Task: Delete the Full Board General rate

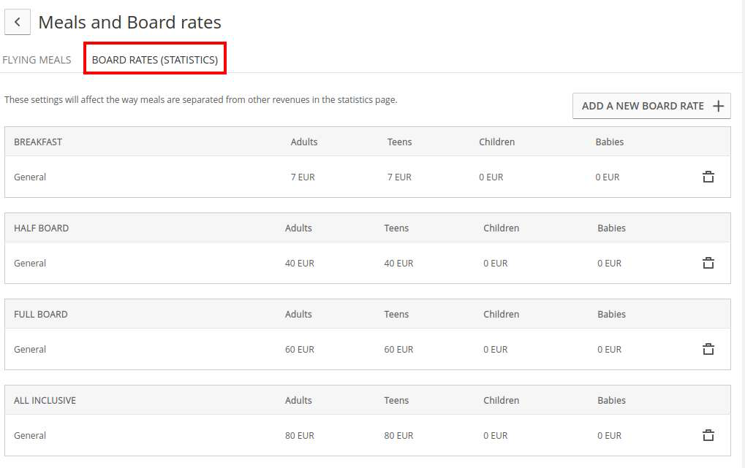Action: click(708, 349)
